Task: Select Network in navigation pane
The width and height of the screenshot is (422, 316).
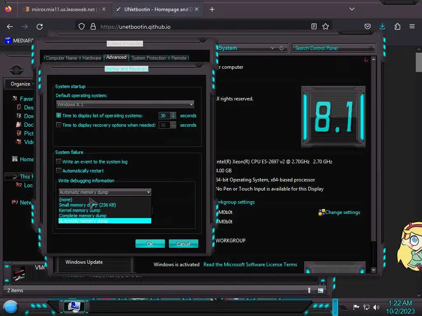Action: pos(23,202)
